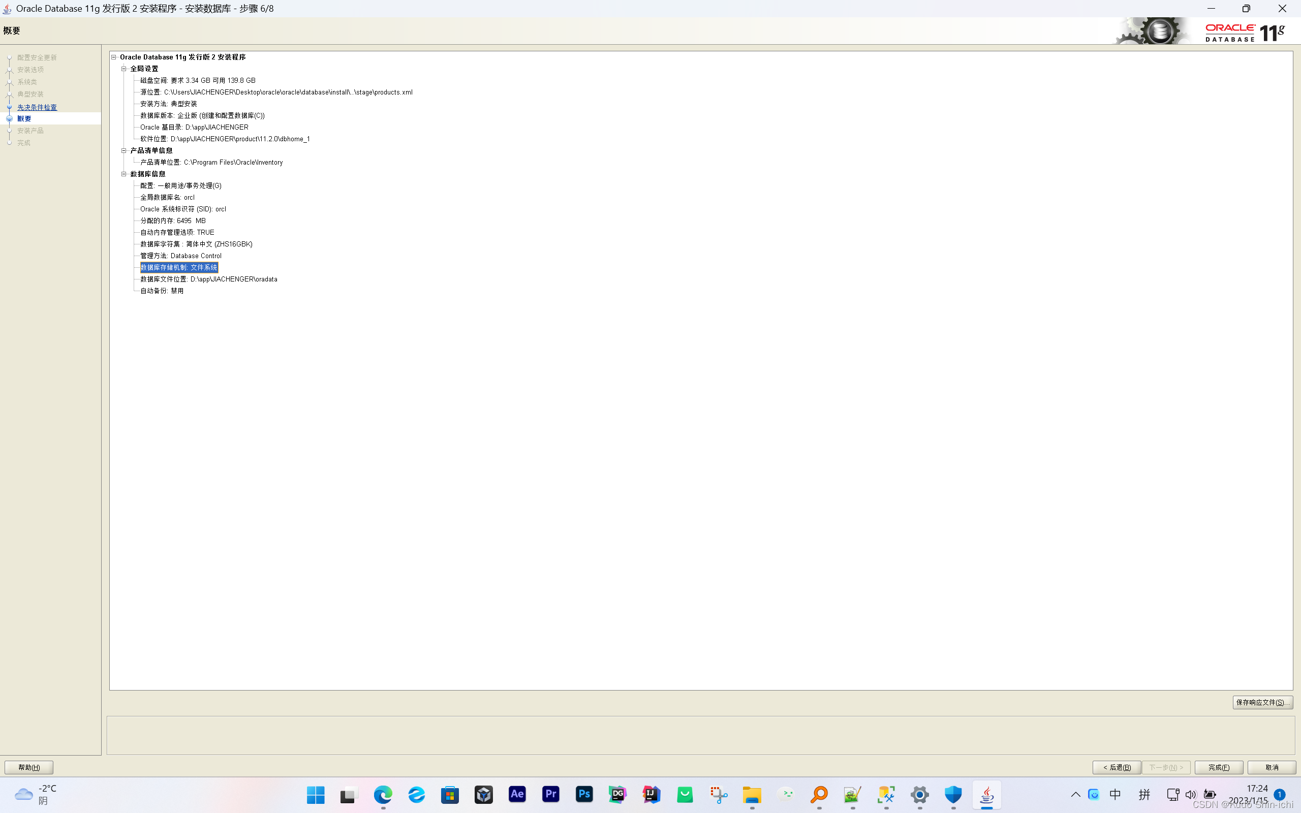The image size is (1301, 813).
Task: Open the Windows Start menu
Action: [316, 795]
